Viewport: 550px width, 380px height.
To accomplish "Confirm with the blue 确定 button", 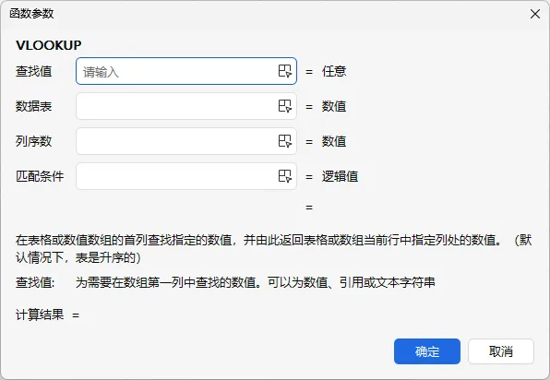I will click(x=427, y=351).
